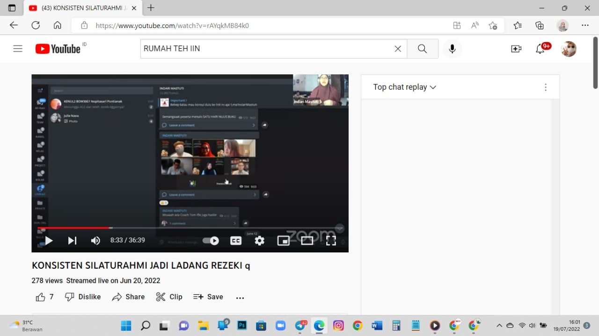Image resolution: width=599 pixels, height=336 pixels.
Task: Enter full screen video mode
Action: click(331, 241)
